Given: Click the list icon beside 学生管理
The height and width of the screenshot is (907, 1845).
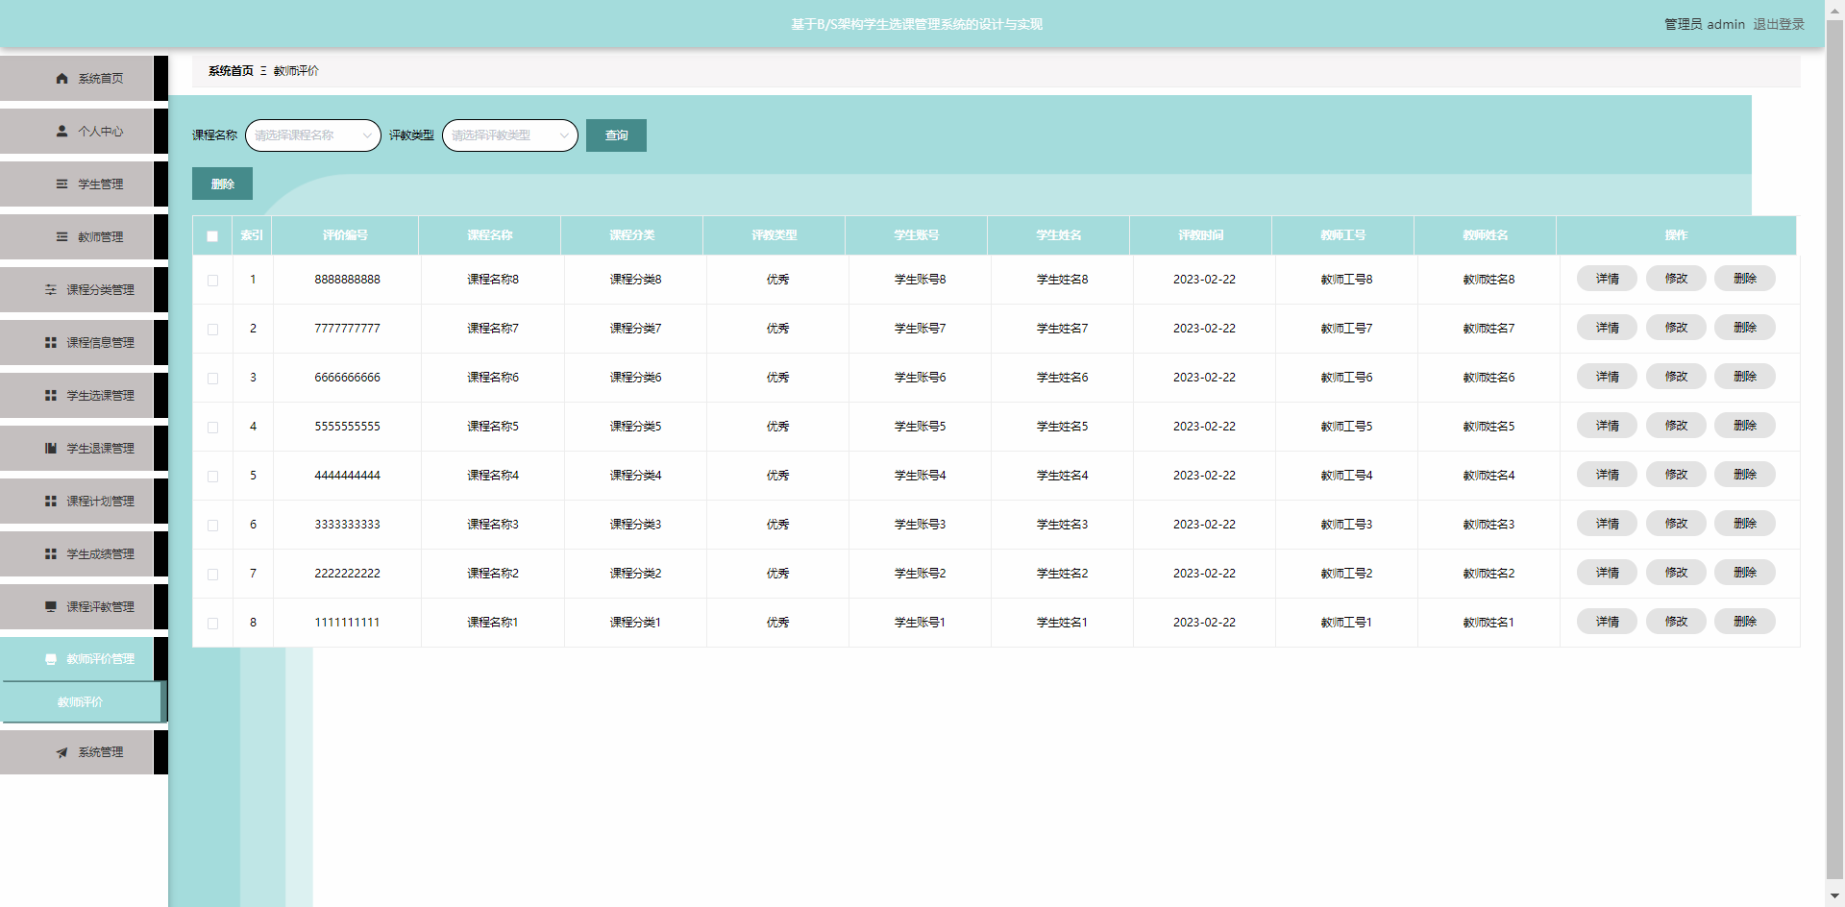Looking at the screenshot, I should pos(61,184).
